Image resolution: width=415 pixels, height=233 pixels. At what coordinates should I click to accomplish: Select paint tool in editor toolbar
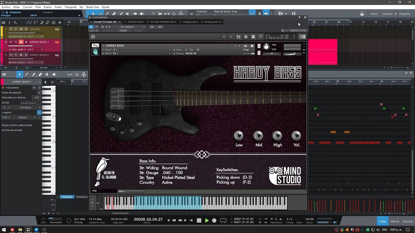[33, 74]
